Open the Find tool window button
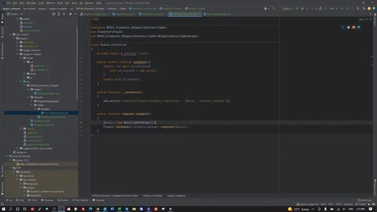377x212 pixels. tap(20, 200)
